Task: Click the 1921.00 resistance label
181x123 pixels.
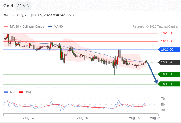Action: tap(167, 33)
